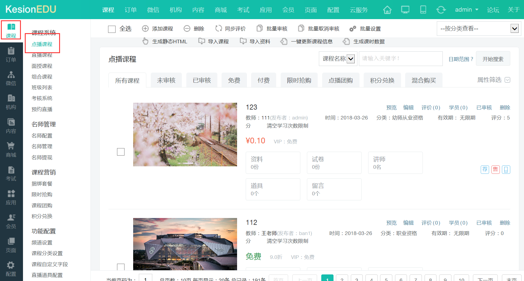
Task: Open the 考试 menu in the top navigation
Action: coord(243,10)
